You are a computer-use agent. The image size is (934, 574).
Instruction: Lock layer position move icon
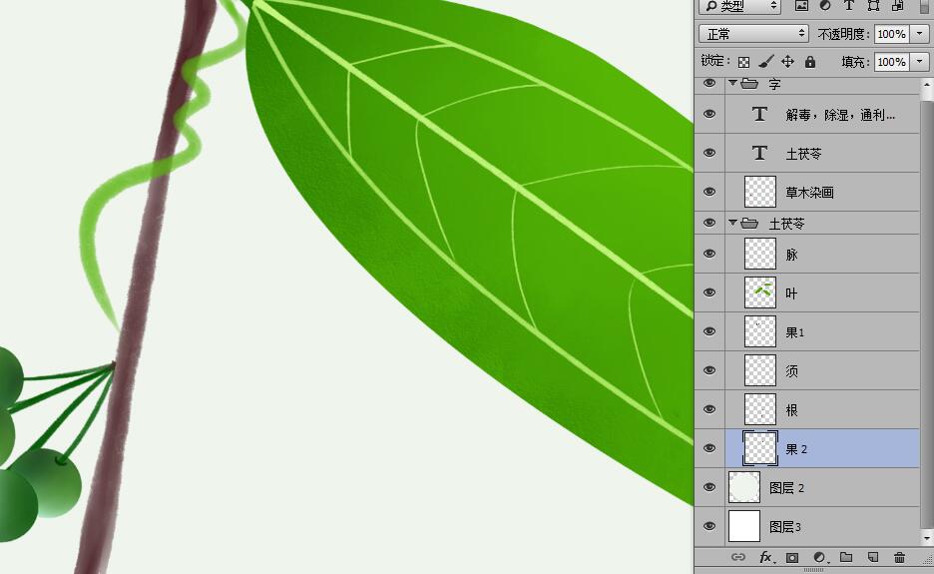coord(787,62)
